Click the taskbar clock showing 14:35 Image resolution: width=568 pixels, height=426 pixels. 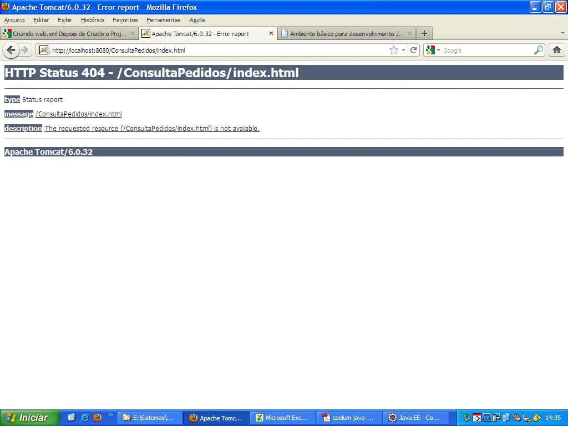553,418
